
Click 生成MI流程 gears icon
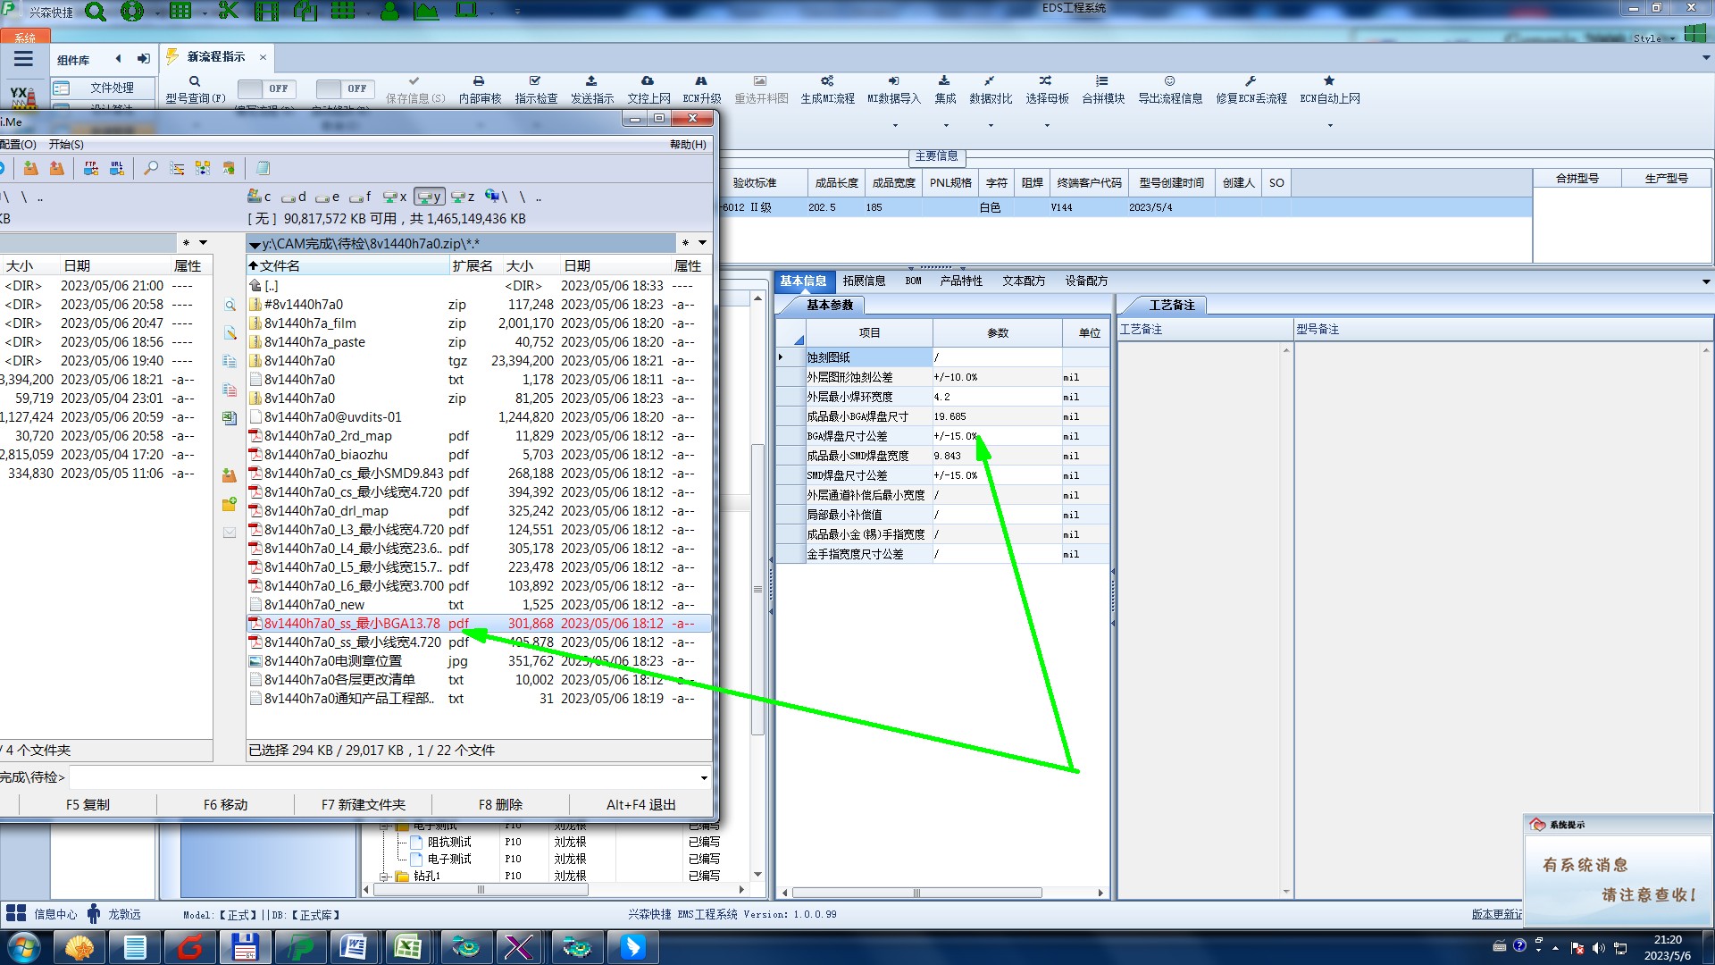(827, 81)
